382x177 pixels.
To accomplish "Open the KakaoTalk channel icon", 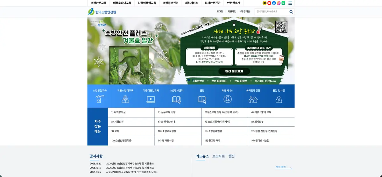I will tap(265, 3).
